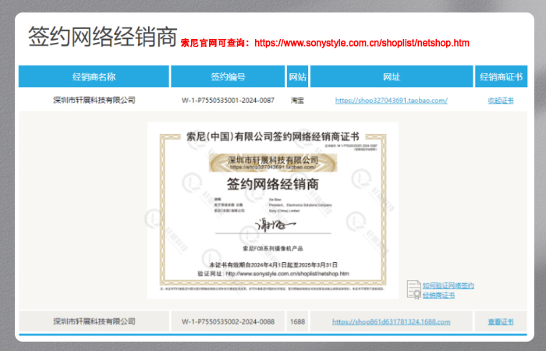Click the Sony dealer certificate image

(x=273, y=211)
